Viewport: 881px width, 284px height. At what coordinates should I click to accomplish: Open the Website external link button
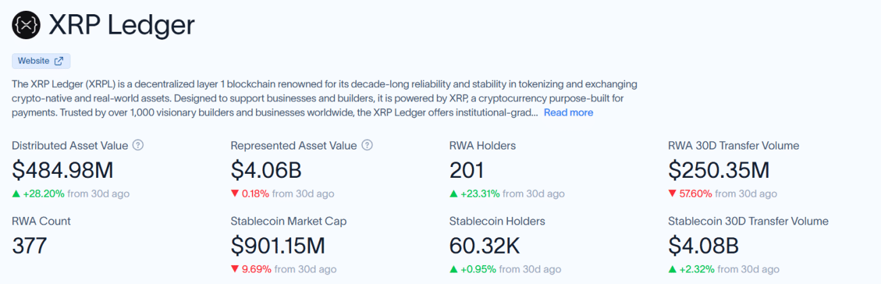pos(41,61)
